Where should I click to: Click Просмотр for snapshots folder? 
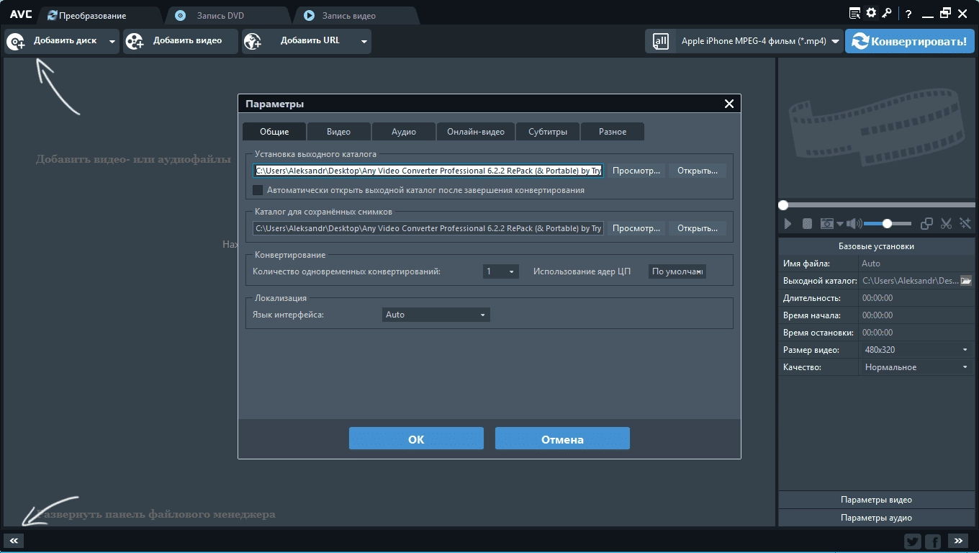pyautogui.click(x=636, y=228)
